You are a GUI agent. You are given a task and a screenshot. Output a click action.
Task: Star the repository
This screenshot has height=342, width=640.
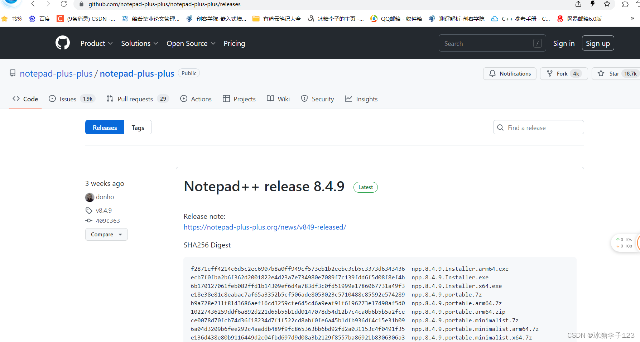point(614,73)
